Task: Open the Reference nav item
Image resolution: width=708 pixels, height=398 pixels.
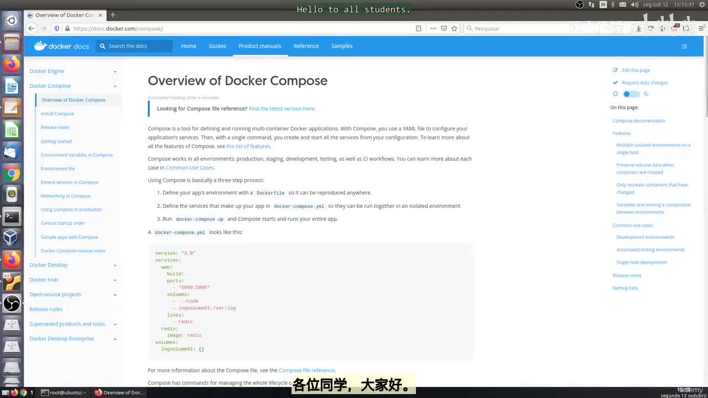Action: click(306, 46)
